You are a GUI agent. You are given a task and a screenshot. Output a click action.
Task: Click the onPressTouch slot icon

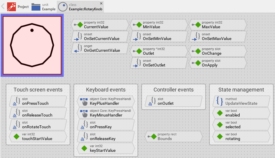click(17, 101)
